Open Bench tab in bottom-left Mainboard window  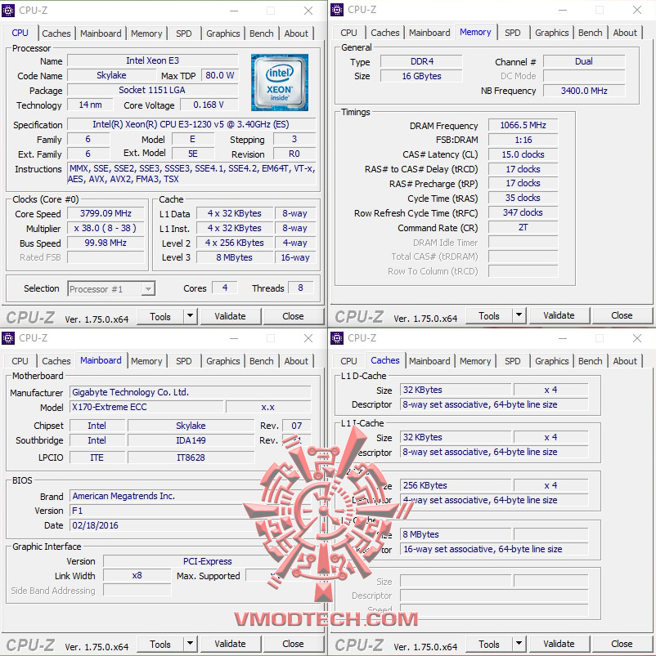coord(262,361)
